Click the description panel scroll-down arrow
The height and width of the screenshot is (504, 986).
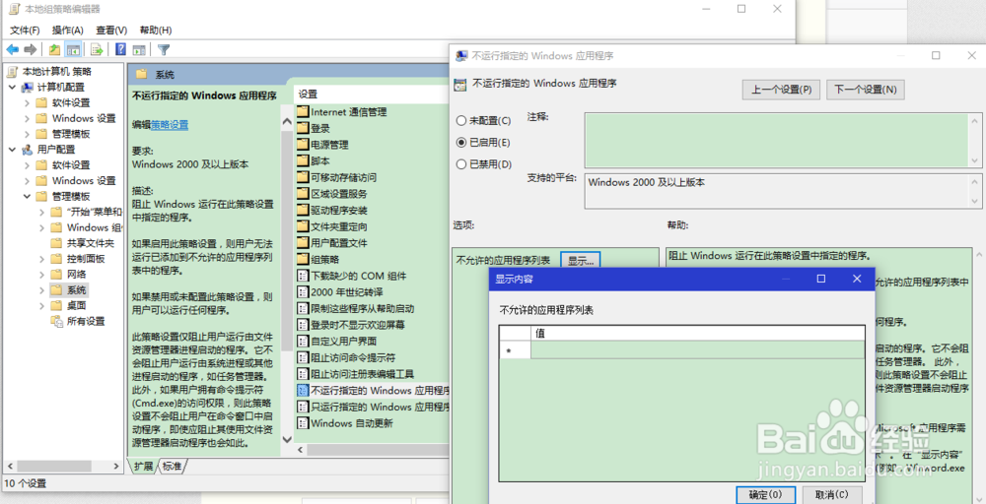coord(287,440)
